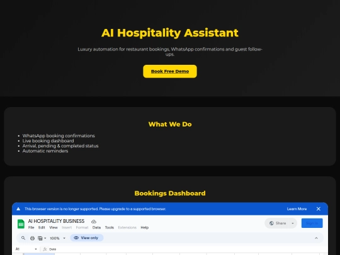Open the Learn More link in banner
This screenshot has height=255, width=340.
coord(297,209)
